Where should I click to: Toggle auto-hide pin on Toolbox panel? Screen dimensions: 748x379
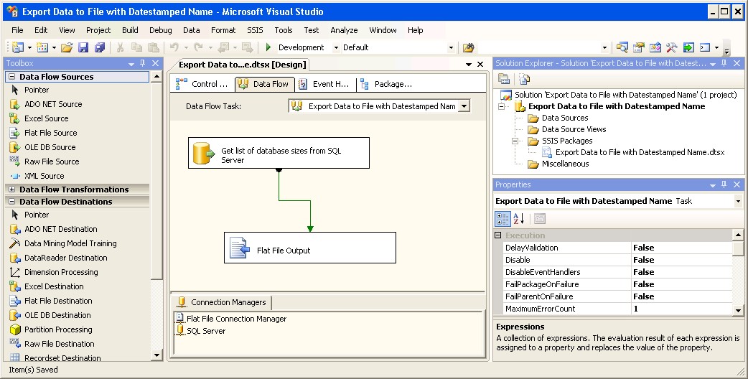coord(143,63)
